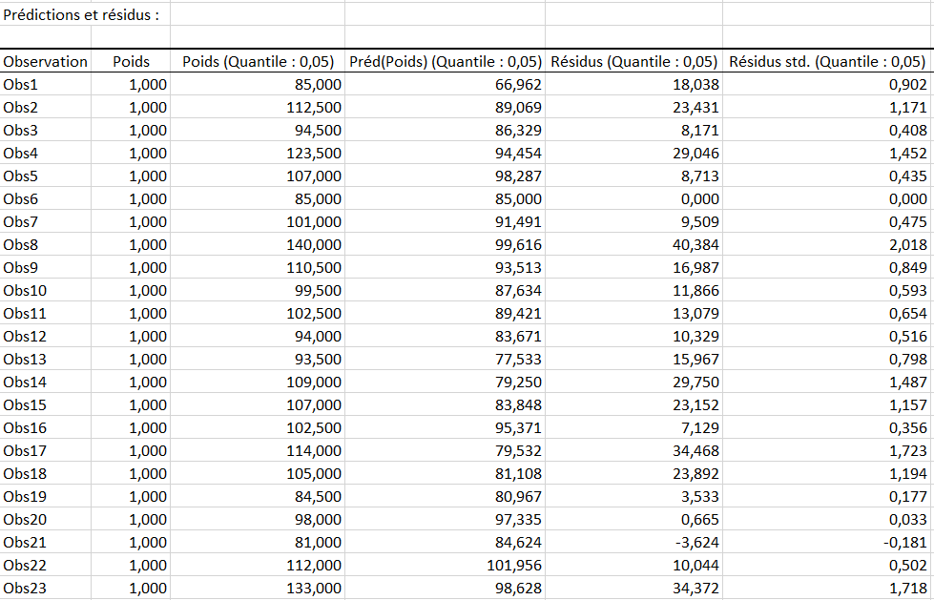Click the 'Résidus (Quantile : 0,05)' header
Screen dimensions: 934x600
634,61
